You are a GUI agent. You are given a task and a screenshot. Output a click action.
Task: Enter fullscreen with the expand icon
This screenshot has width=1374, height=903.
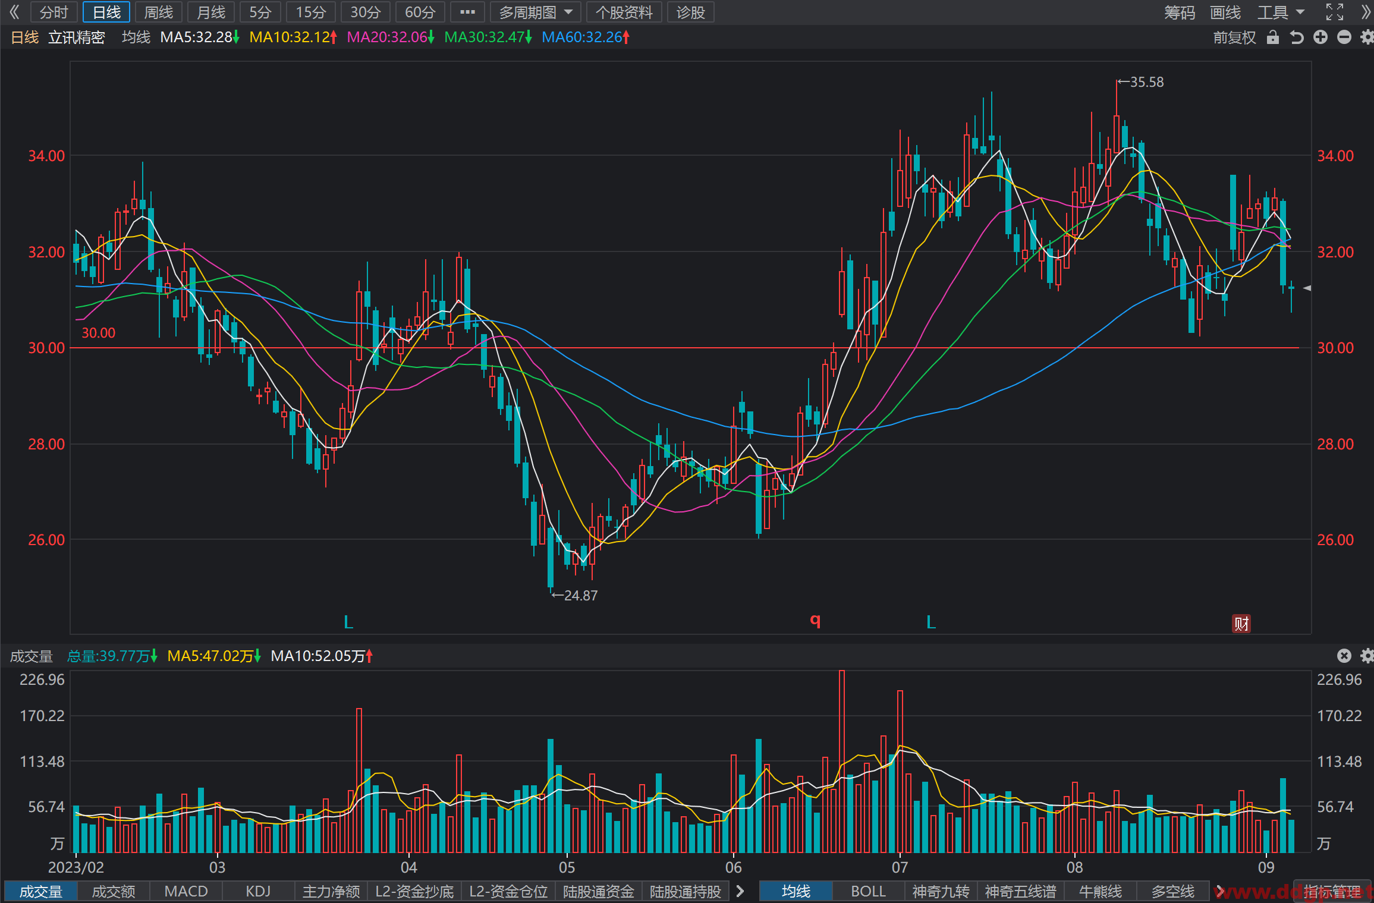(1335, 12)
